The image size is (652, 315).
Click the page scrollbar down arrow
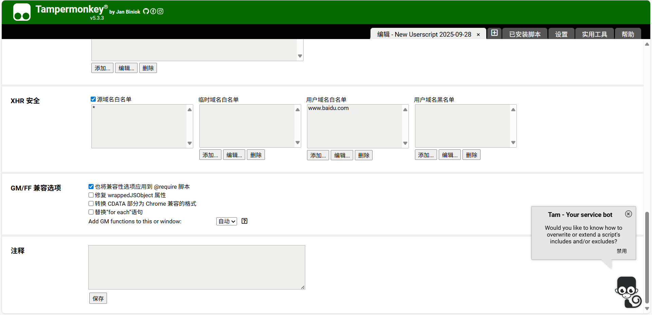coord(647,309)
